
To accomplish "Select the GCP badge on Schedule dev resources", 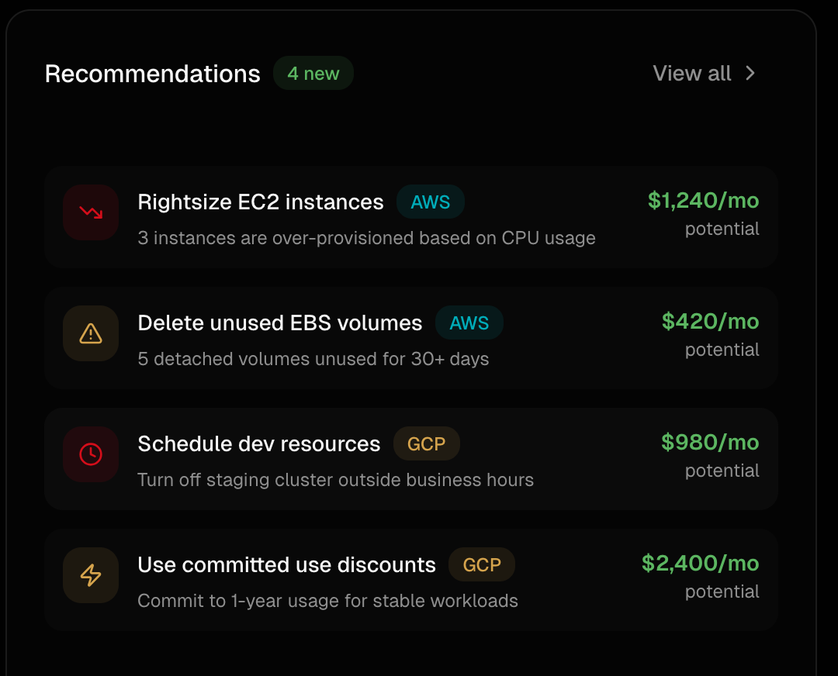I will [x=427, y=443].
